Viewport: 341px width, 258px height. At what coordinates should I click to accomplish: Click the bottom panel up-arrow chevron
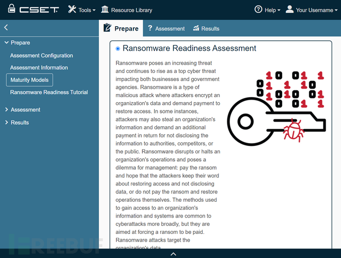(x=173, y=254)
